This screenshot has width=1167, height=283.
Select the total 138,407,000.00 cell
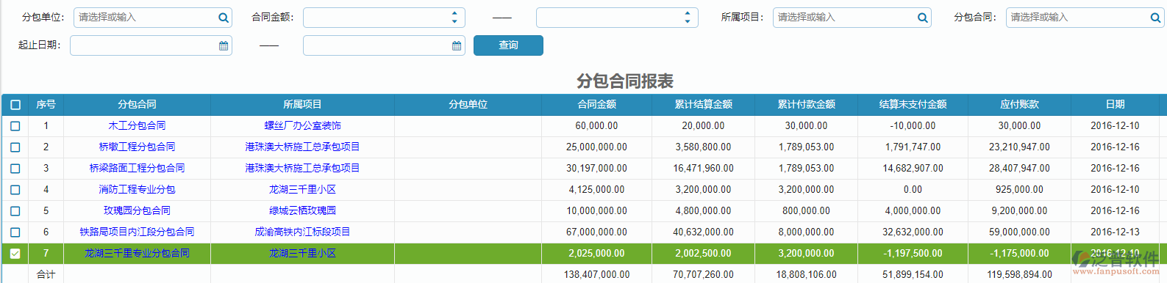597,275
